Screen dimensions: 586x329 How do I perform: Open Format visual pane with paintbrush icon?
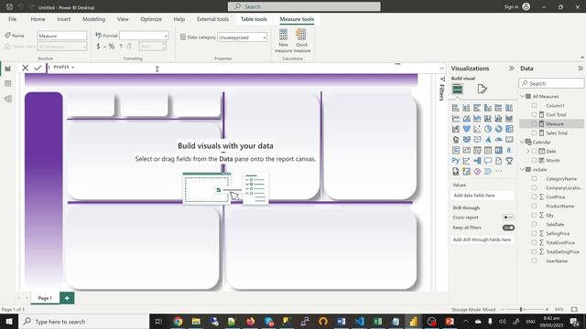pos(483,90)
